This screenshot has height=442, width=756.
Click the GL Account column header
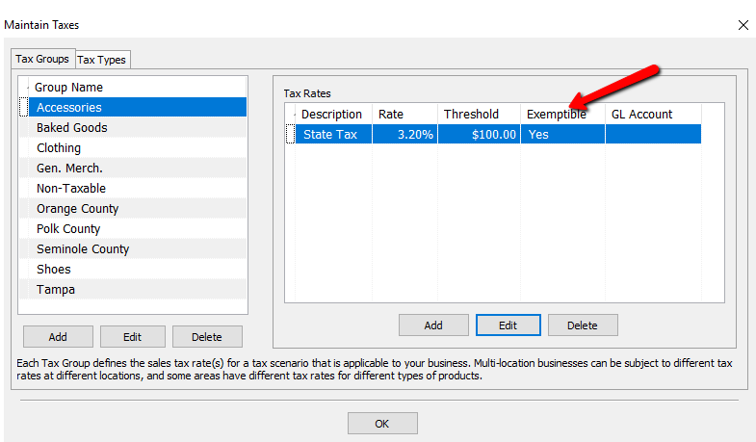tap(653, 114)
